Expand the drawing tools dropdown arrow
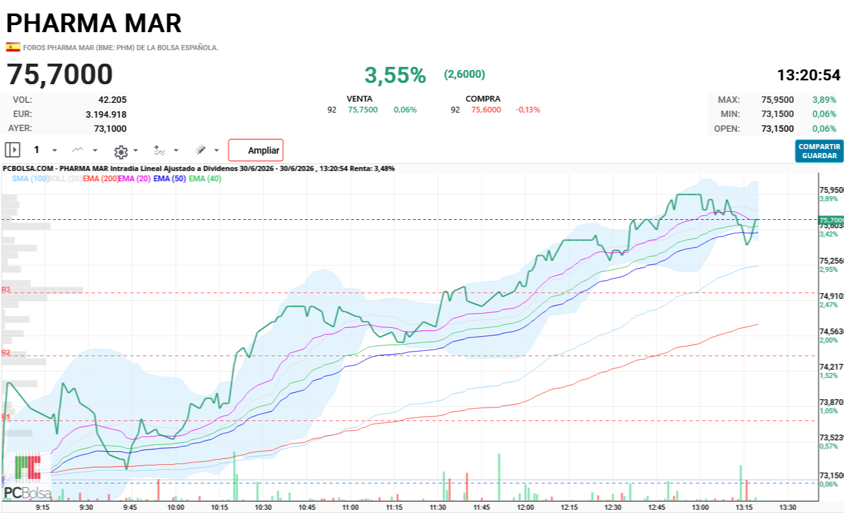This screenshot has height=513, width=844. point(217,150)
